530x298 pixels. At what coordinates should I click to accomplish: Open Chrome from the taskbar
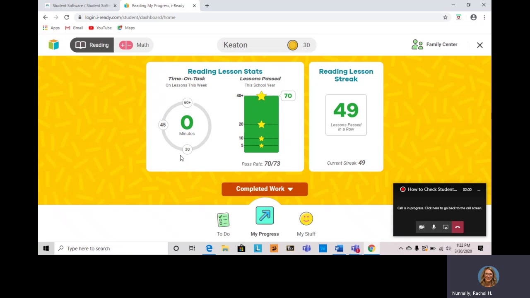pos(371,248)
